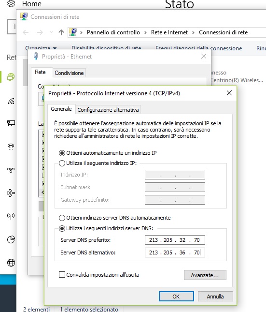Click the Forward arrow in Connessioni di rete

click(x=40, y=32)
